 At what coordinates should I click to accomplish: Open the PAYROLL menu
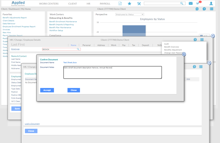pos(105,4)
